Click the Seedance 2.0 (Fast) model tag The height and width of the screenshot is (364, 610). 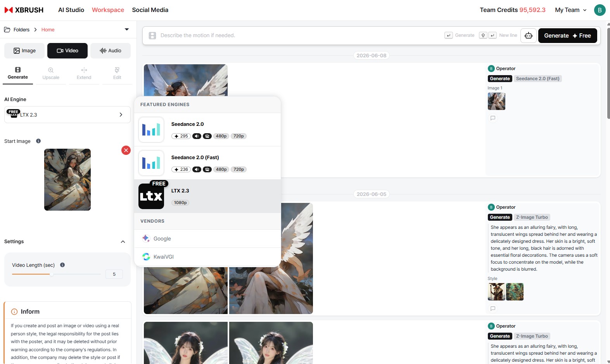[538, 79]
